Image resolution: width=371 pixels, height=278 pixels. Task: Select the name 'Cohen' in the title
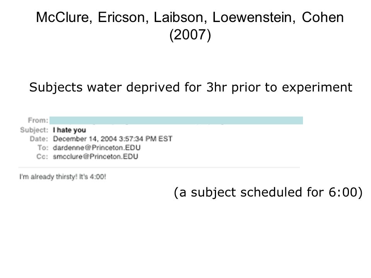(323, 17)
